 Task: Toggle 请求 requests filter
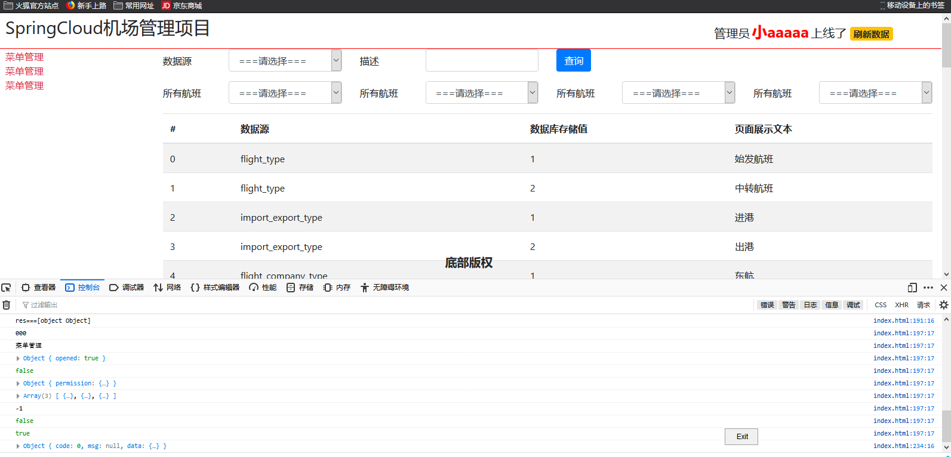tap(924, 305)
